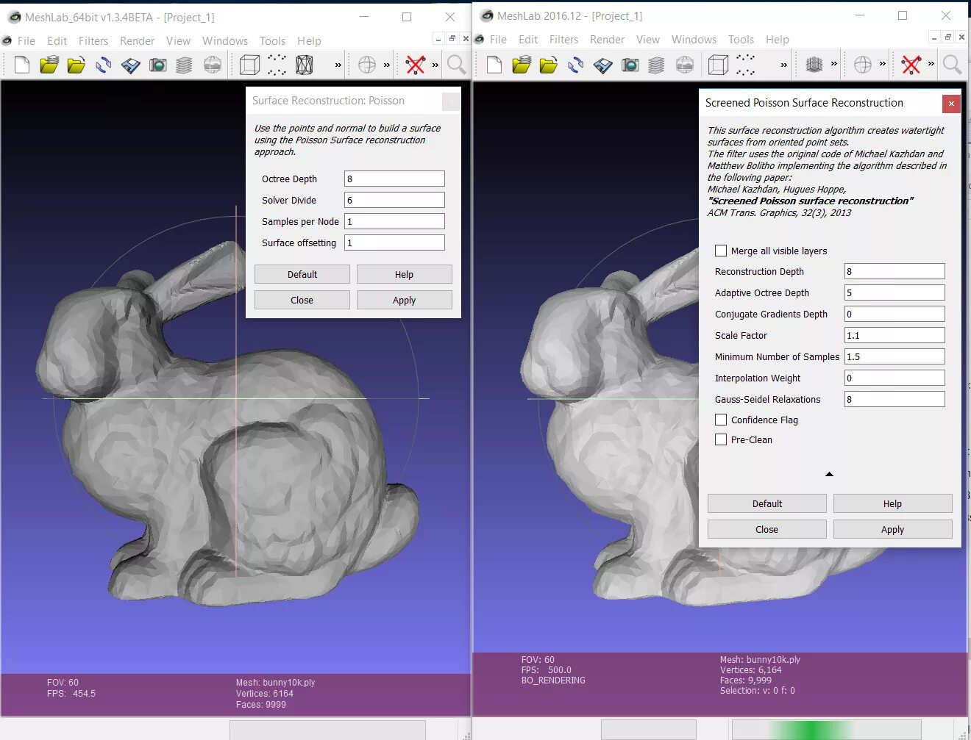Edit the Minimum Number of Samples field

pyautogui.click(x=894, y=356)
